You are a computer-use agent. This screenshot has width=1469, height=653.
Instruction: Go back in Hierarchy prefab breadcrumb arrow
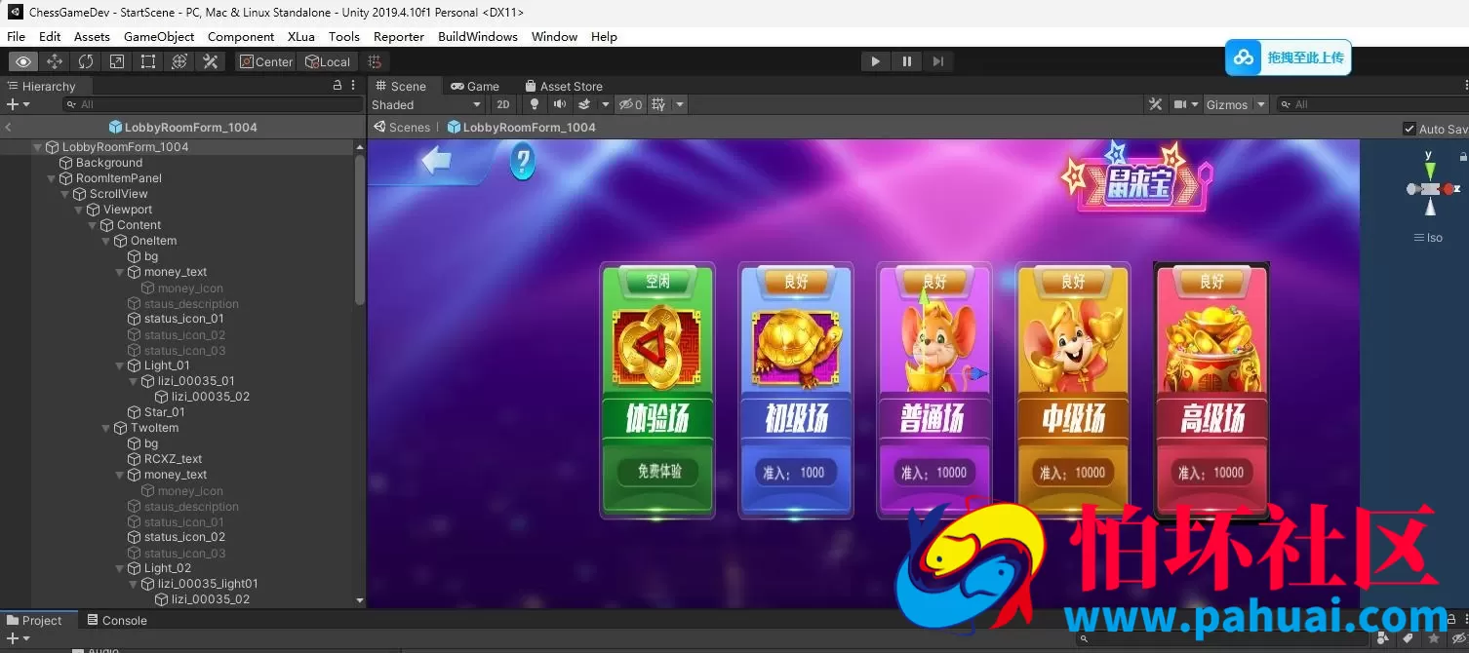(8, 127)
